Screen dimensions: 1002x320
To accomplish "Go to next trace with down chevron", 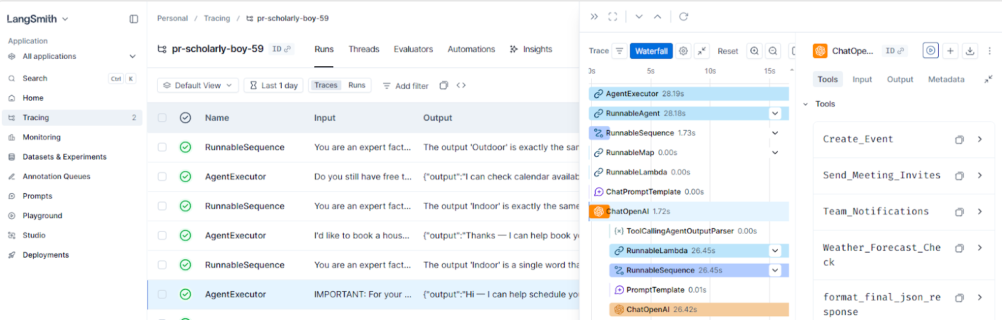I will click(639, 17).
